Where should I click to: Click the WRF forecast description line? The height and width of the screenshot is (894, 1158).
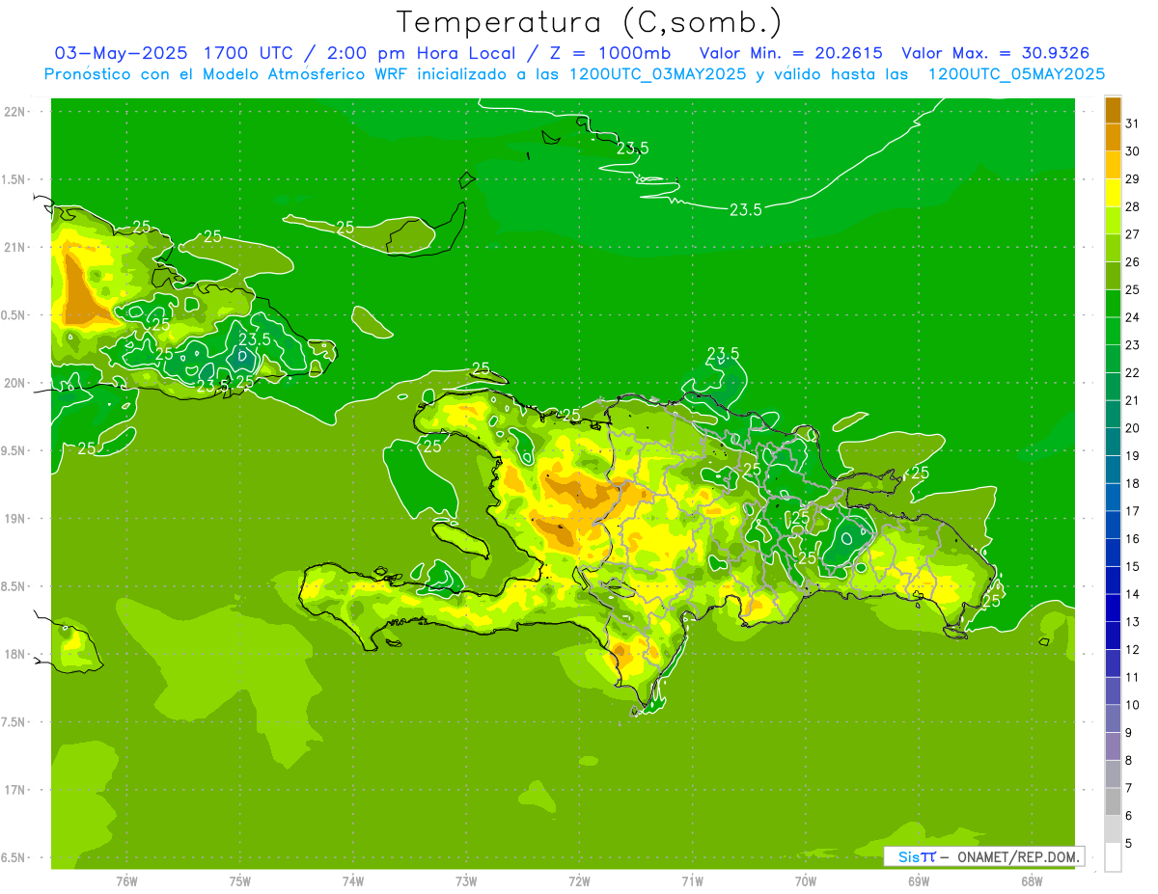[574, 73]
